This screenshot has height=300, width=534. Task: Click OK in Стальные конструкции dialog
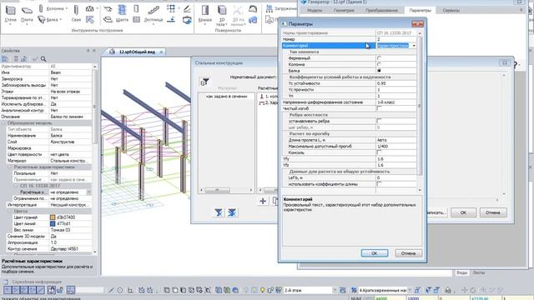[x=463, y=212]
